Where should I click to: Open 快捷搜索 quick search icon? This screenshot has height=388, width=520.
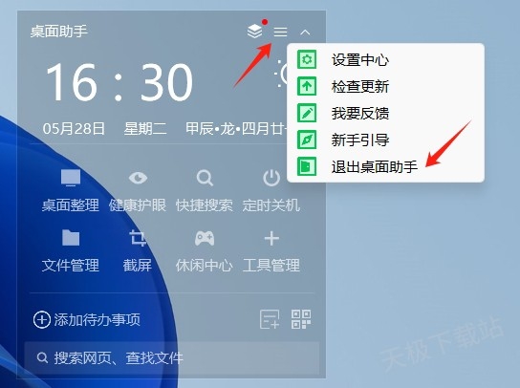(x=205, y=178)
